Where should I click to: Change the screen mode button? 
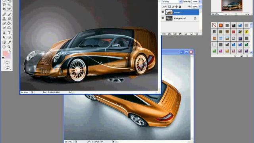tap(7, 68)
